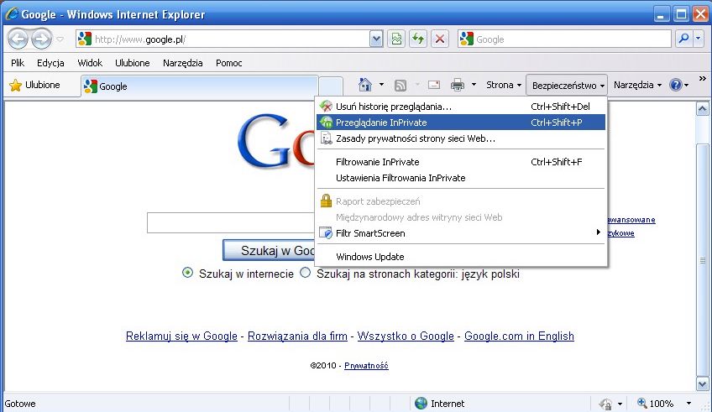712x412 pixels.
Task: Click the magnifier search button
Action: pos(683,39)
